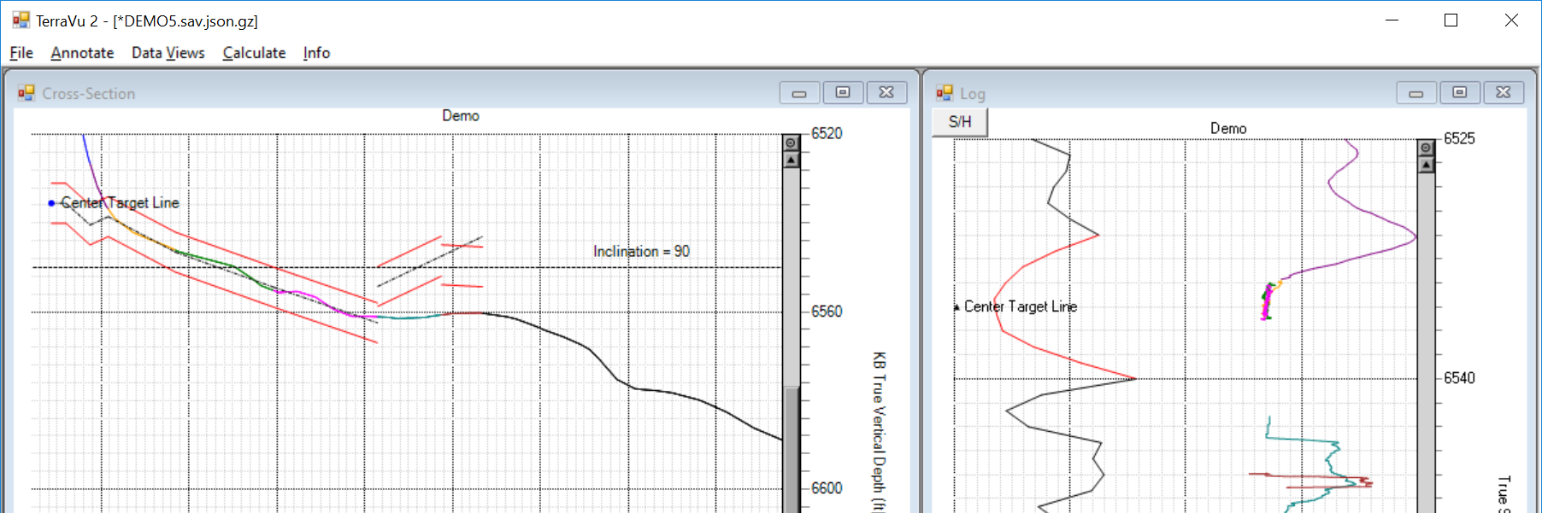Click the S/H button in Log window
The height and width of the screenshot is (513, 1542).
click(x=960, y=122)
